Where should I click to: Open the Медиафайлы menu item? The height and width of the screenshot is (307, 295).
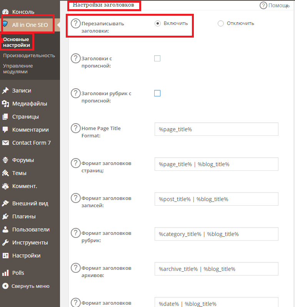click(30, 104)
